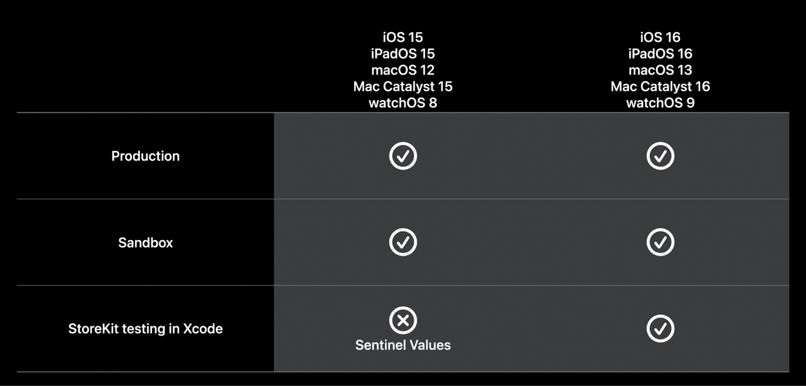Click the Production checkmark under iOS 15
Screen dimensions: 806x386
403,156
